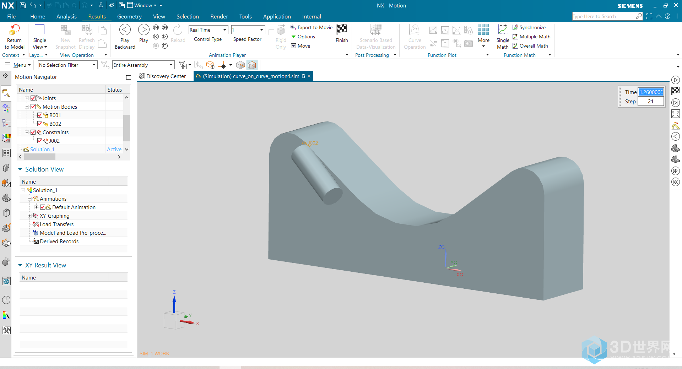Image resolution: width=682 pixels, height=369 pixels.
Task: Click Single Math icon
Action: 503,30
